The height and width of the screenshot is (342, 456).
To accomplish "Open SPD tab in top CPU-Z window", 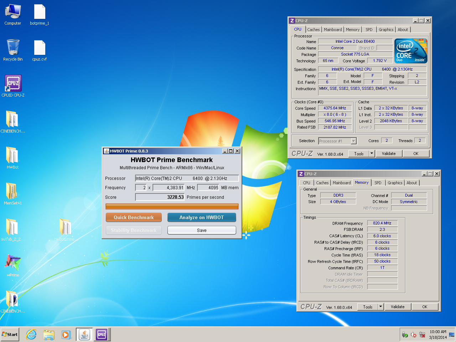I will (369, 30).
